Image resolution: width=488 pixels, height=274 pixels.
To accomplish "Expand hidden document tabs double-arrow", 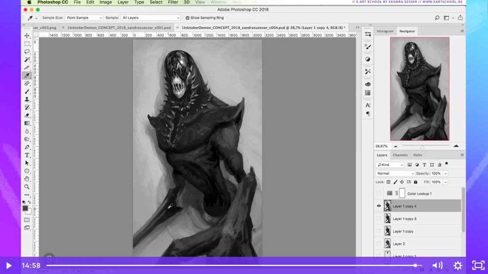I will [358, 27].
